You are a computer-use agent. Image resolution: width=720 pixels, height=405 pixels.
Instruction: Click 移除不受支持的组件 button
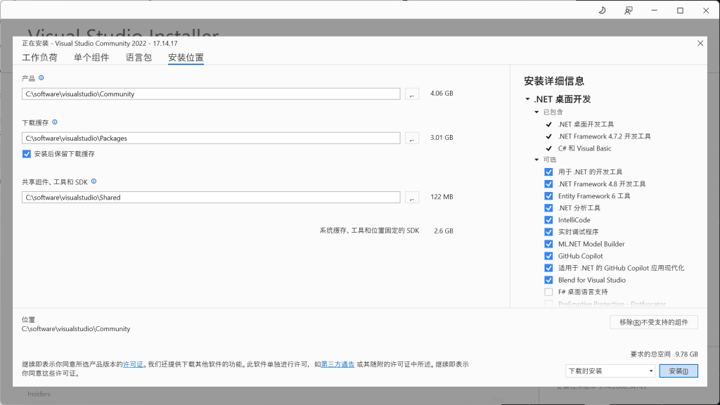pyautogui.click(x=653, y=322)
